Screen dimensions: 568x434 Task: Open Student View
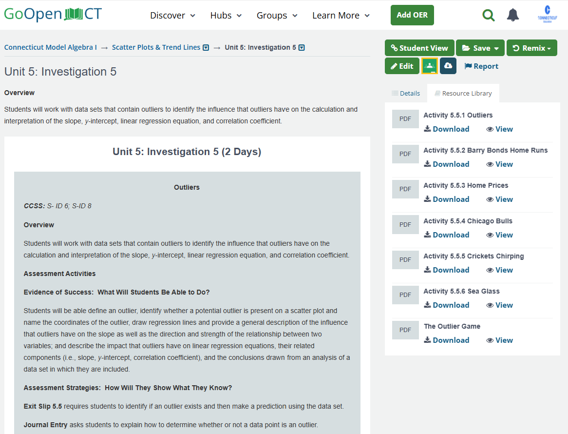tap(419, 48)
